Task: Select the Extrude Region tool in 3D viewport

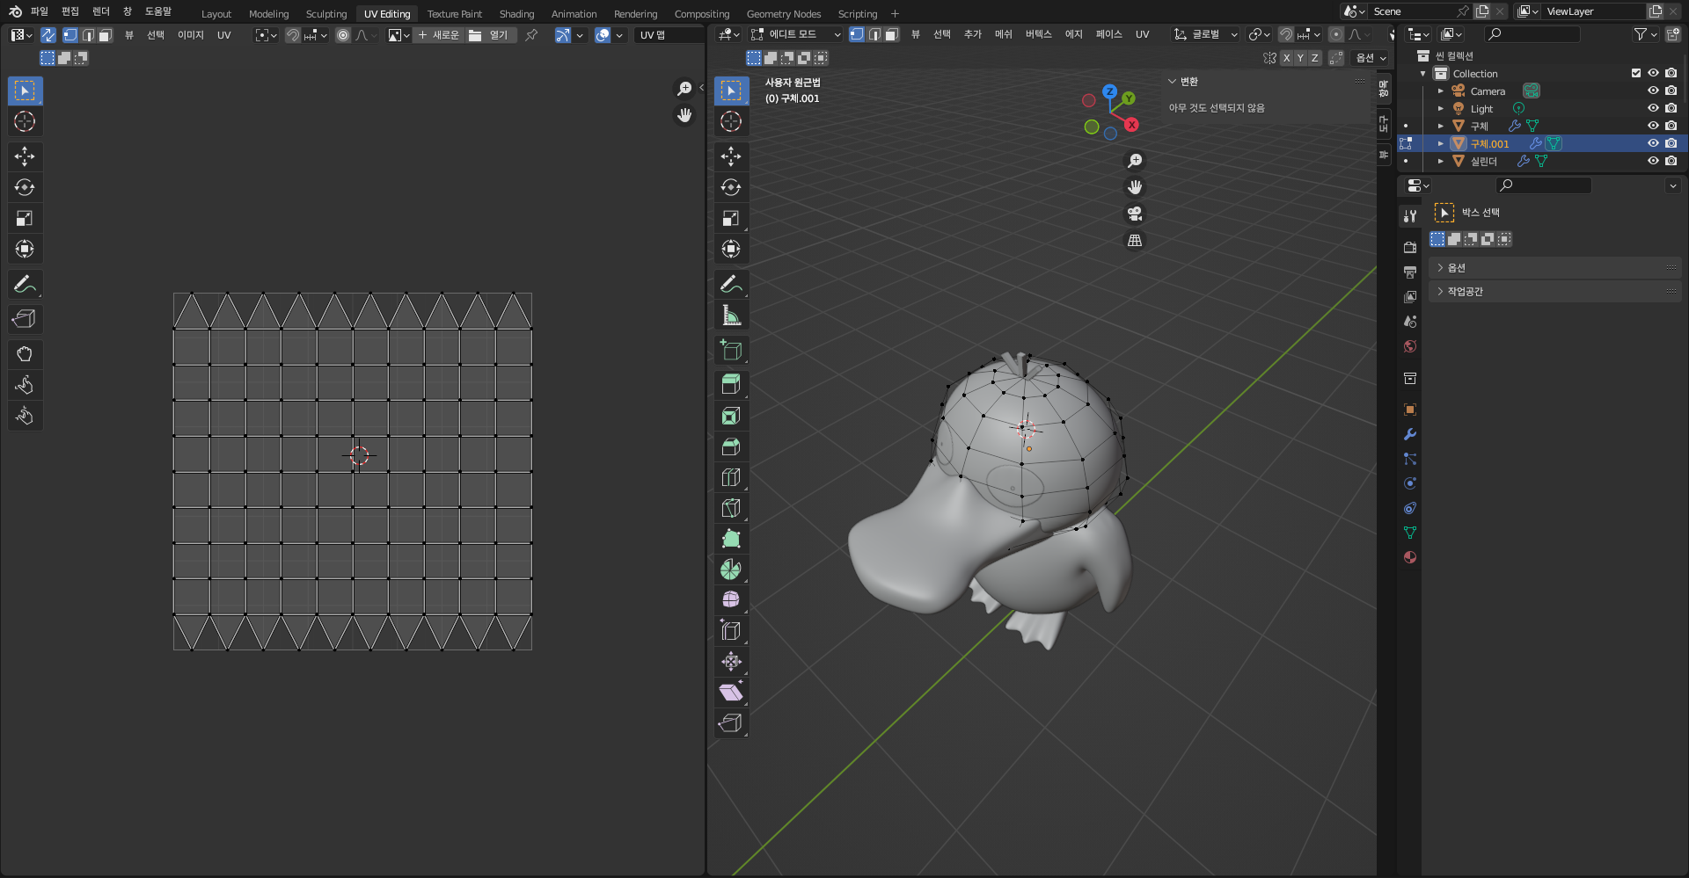Action: [x=731, y=384]
